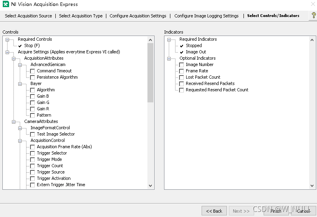The width and height of the screenshot is (317, 217).
Task: Tick the Frame Rate indicator checkbox
Action: coord(181,71)
